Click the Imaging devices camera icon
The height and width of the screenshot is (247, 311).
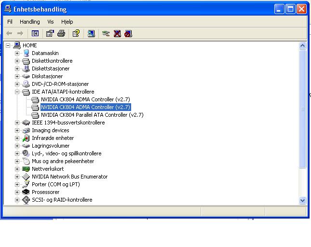click(26, 130)
